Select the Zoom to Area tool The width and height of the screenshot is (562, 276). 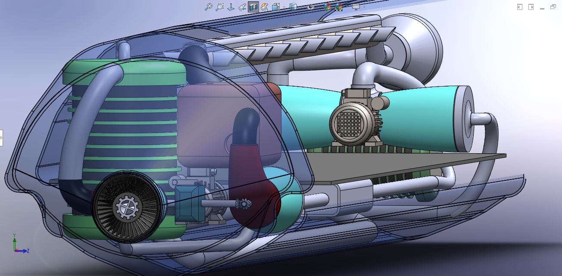click(220, 6)
